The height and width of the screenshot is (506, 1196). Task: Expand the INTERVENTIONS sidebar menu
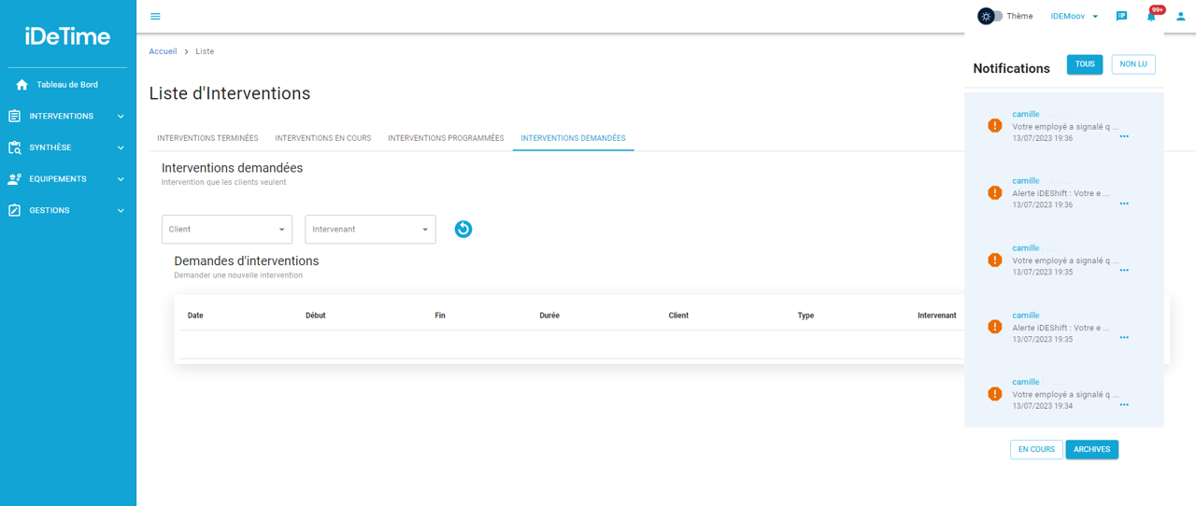(x=67, y=117)
